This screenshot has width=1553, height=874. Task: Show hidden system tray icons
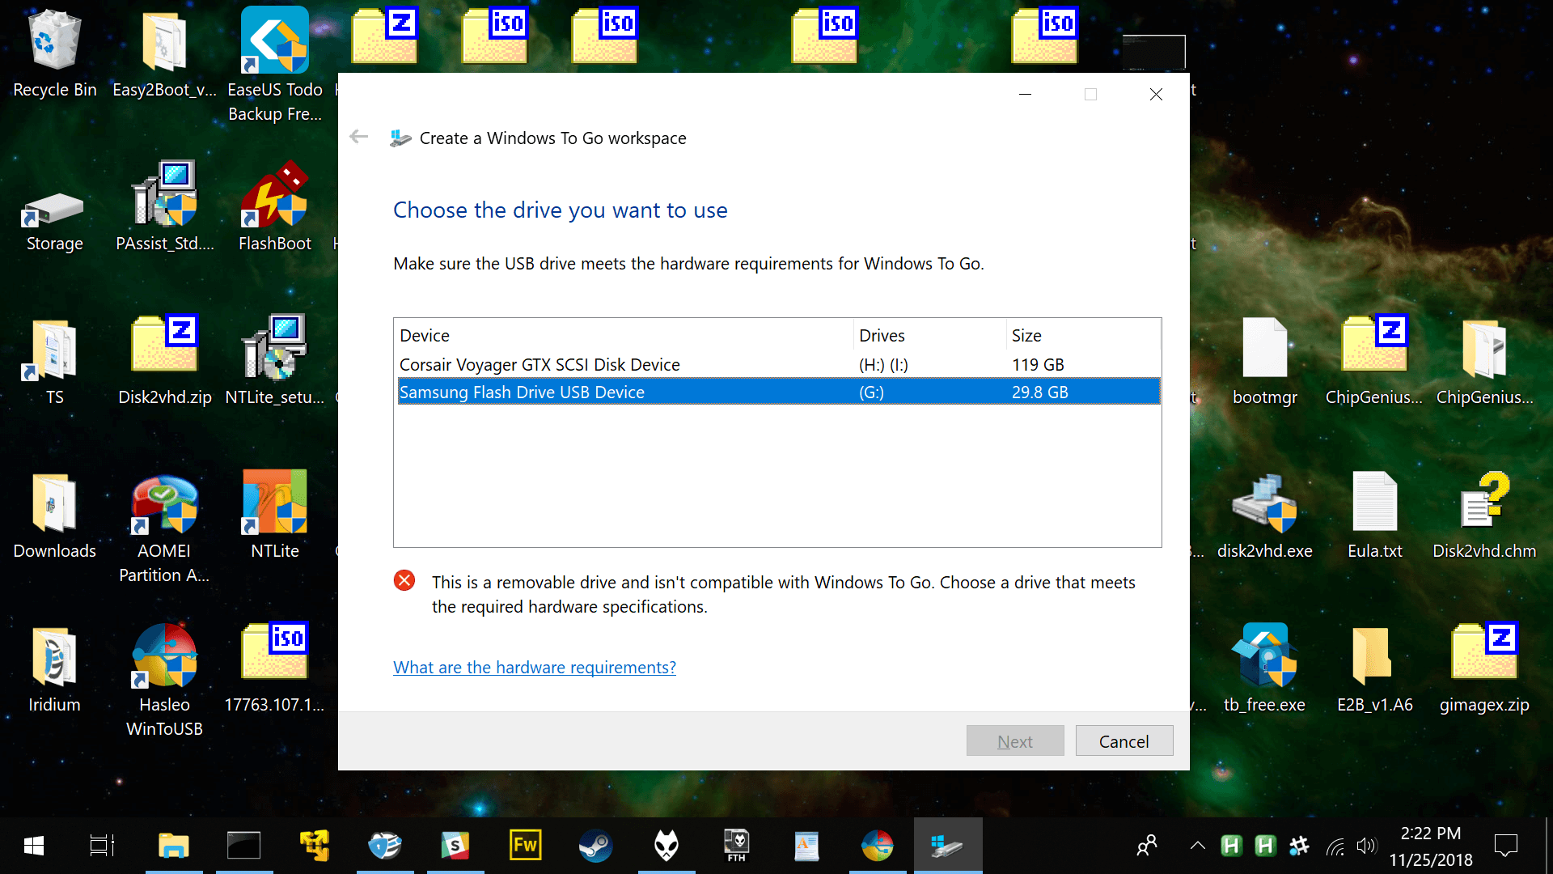(x=1198, y=846)
